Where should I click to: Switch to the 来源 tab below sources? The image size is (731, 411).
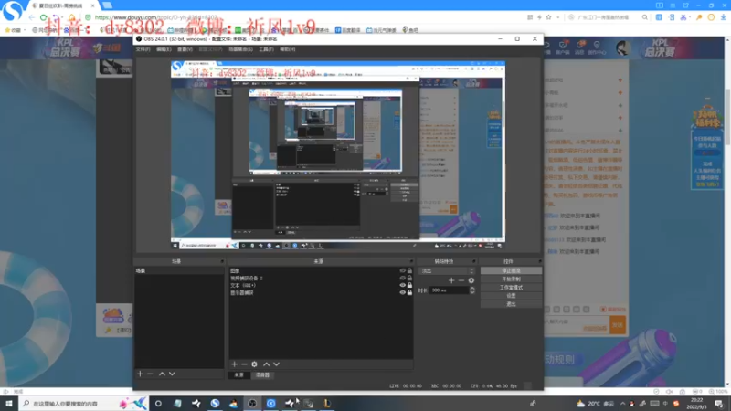238,375
